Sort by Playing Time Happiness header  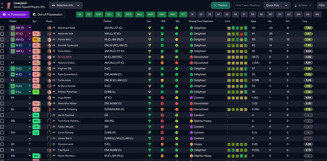pyautogui.click(x=201, y=21)
